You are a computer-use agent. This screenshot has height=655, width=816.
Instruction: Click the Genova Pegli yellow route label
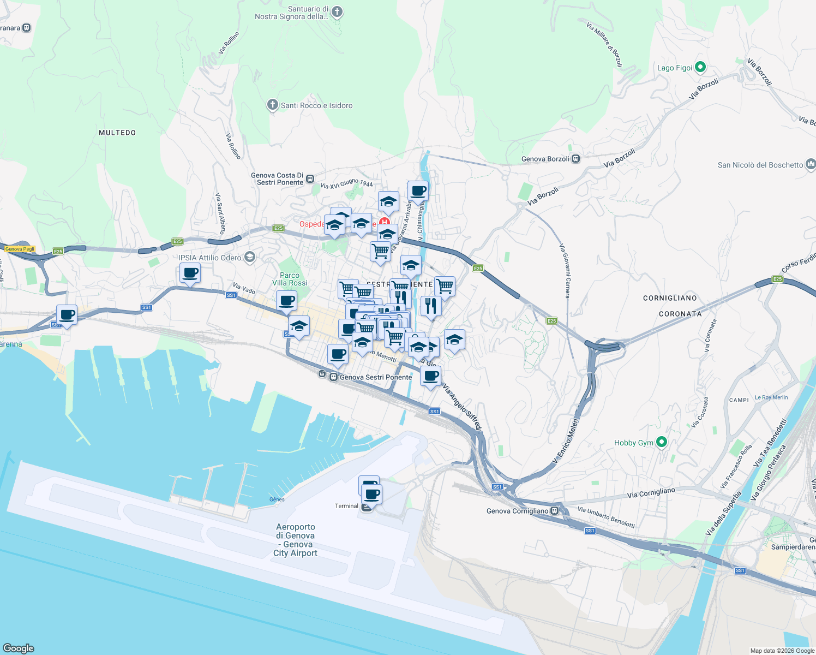click(x=19, y=248)
